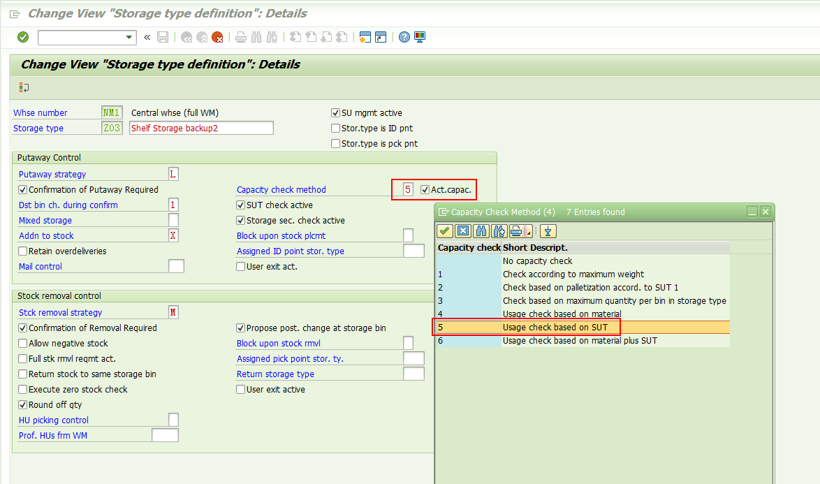Open the popup print options dropdown arrow

(x=529, y=232)
